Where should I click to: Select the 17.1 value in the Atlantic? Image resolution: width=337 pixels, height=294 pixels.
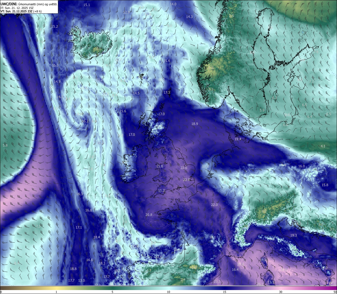(79, 227)
